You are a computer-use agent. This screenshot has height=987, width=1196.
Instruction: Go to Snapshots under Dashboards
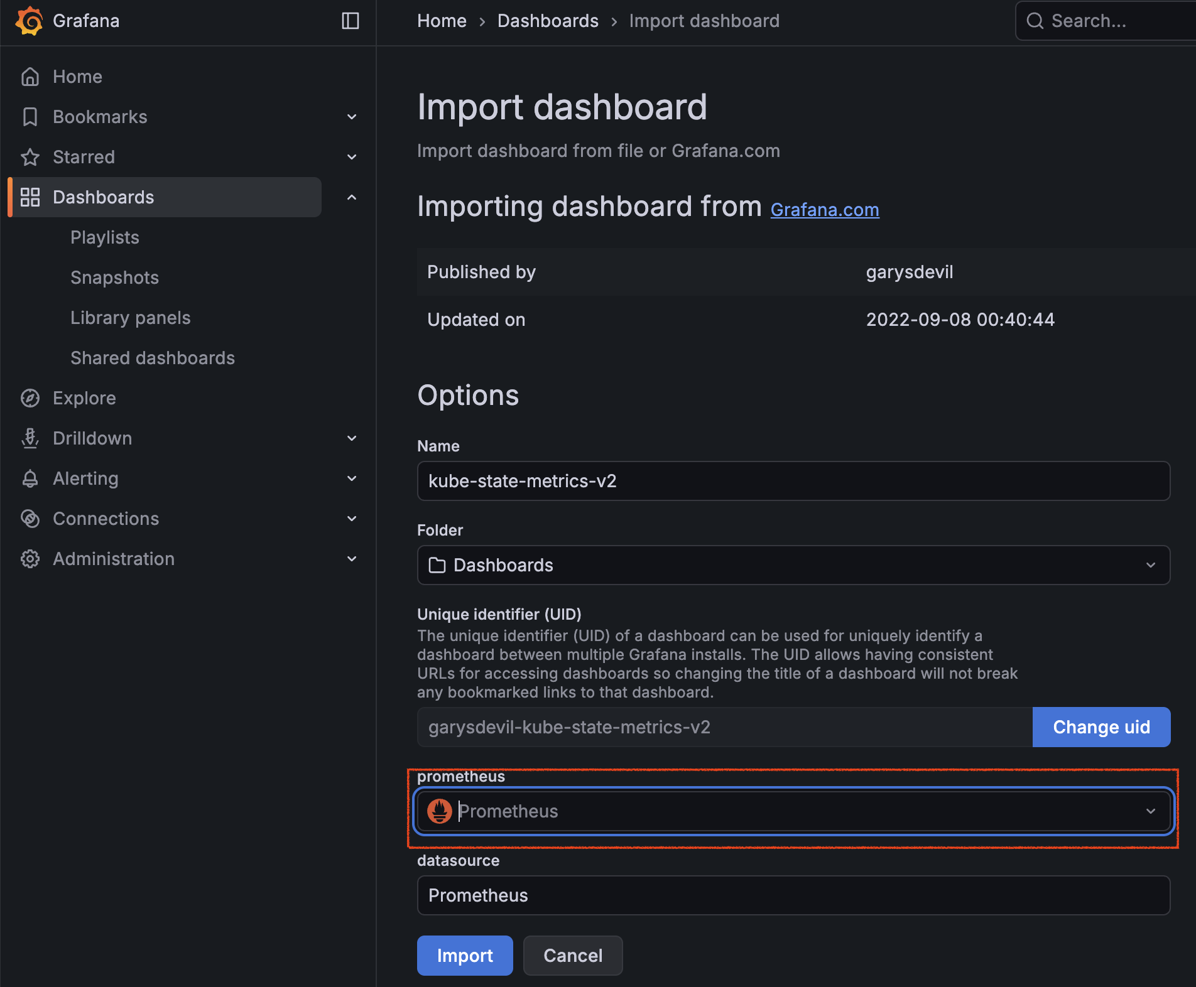pyautogui.click(x=114, y=278)
